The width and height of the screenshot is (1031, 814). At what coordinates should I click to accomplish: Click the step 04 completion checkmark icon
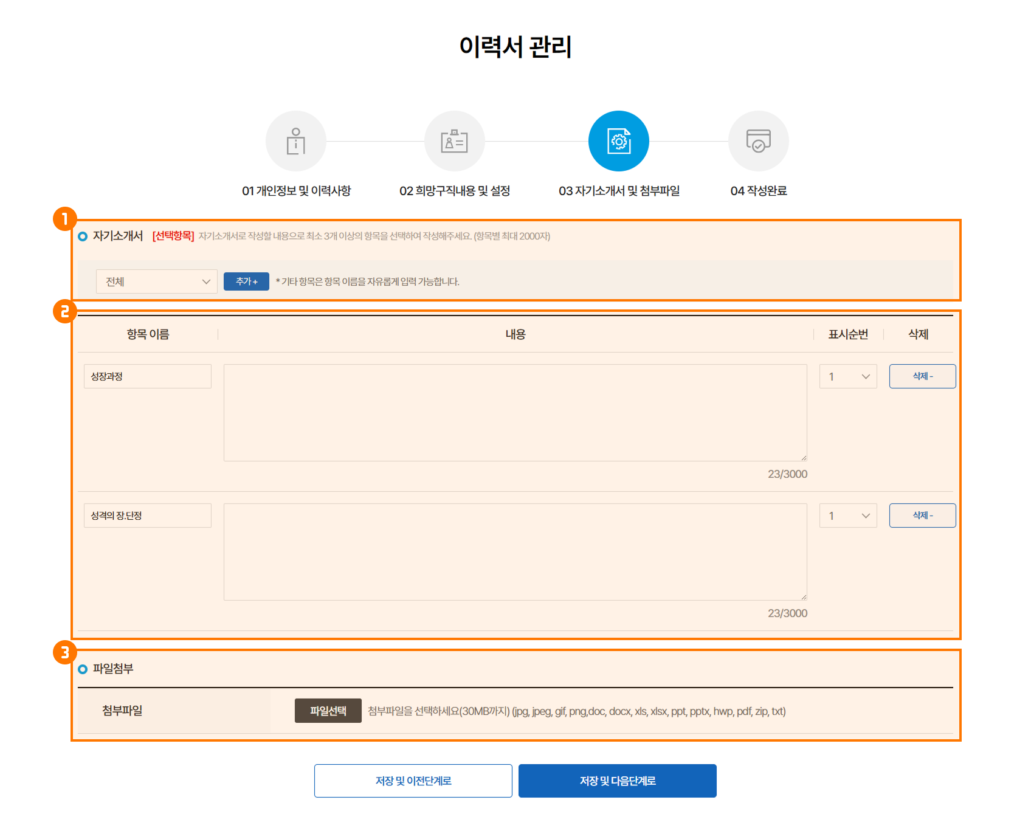[758, 141]
